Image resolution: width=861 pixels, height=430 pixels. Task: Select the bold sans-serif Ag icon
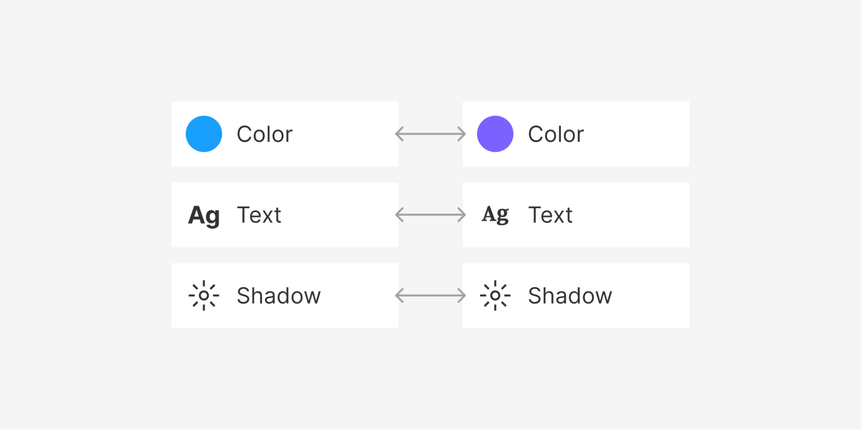(204, 215)
